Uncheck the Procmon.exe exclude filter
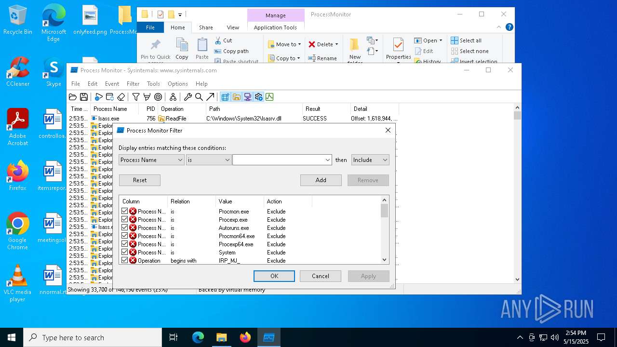Image resolution: width=617 pixels, height=347 pixels. (125, 211)
